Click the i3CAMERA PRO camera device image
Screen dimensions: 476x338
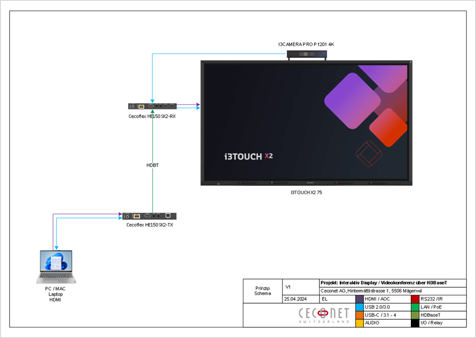(x=307, y=55)
